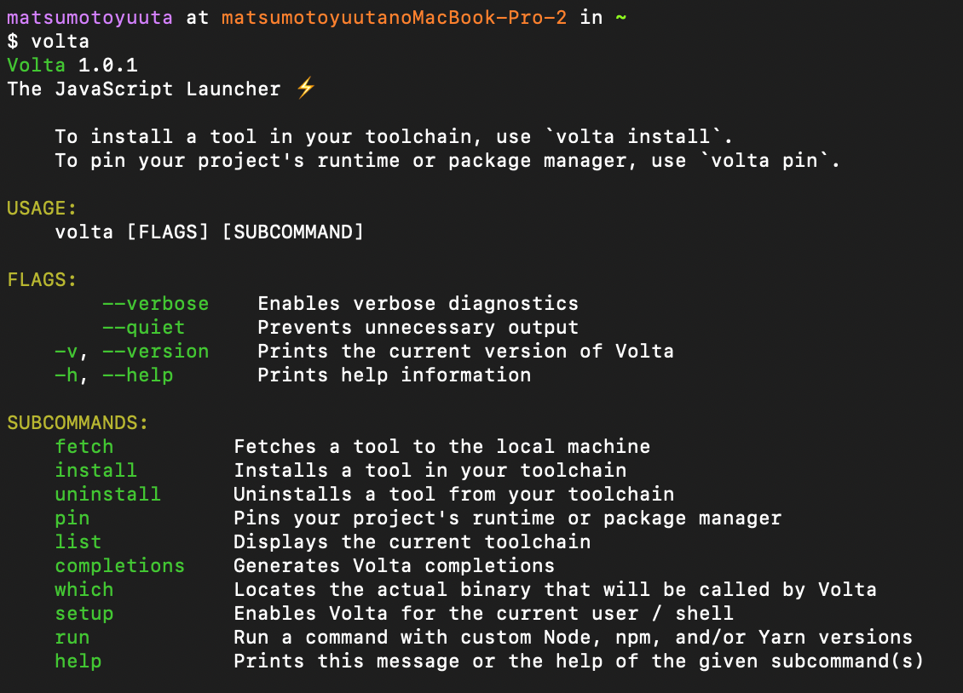
Task: Click the purple username matsumotoyuuta
Action: pos(89,18)
